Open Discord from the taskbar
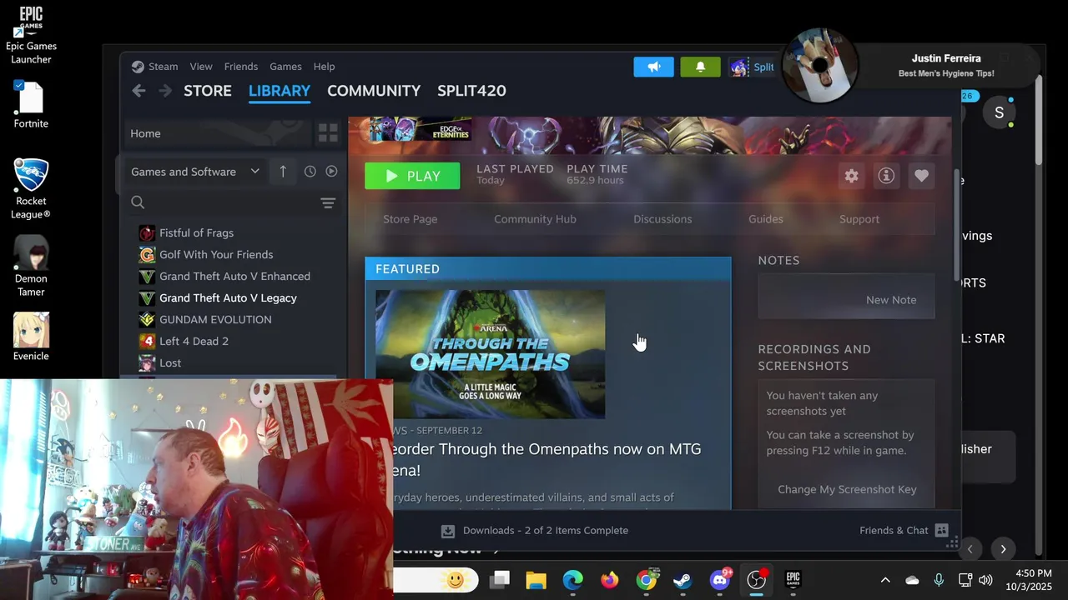This screenshot has width=1068, height=600. 720,580
